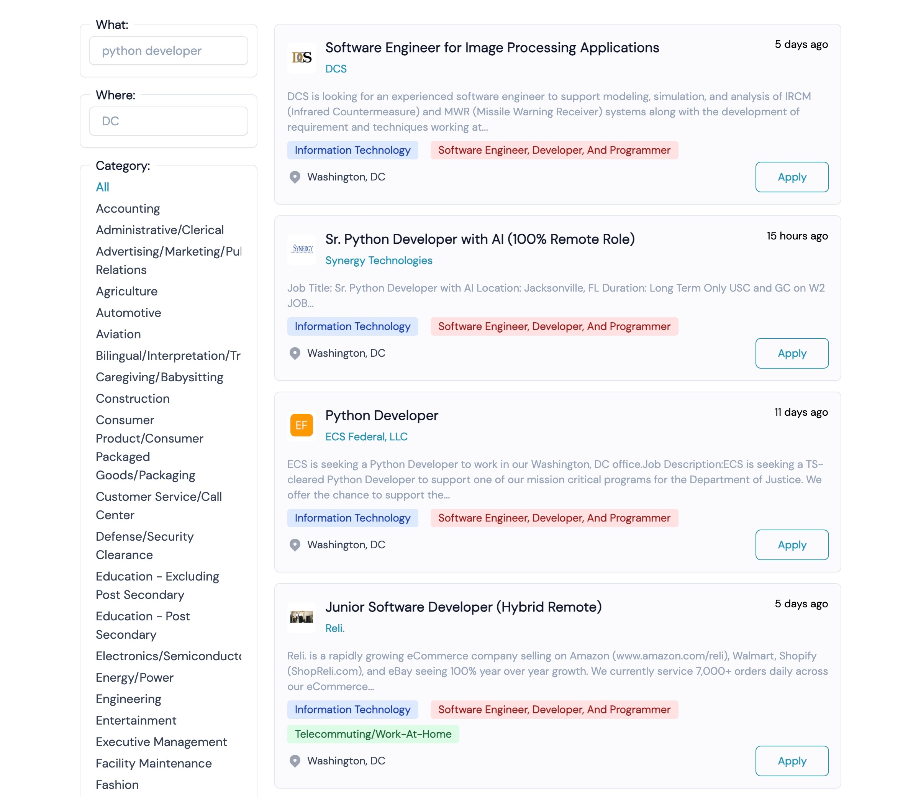Image resolution: width=921 pixels, height=797 pixels.
Task: Click location pin on Synergy job
Action: (295, 353)
